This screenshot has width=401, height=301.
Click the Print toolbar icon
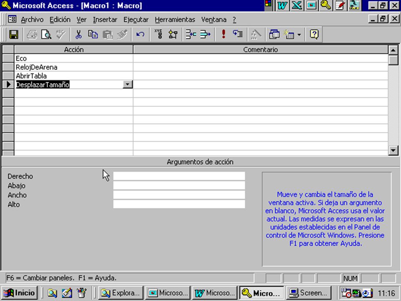32,34
